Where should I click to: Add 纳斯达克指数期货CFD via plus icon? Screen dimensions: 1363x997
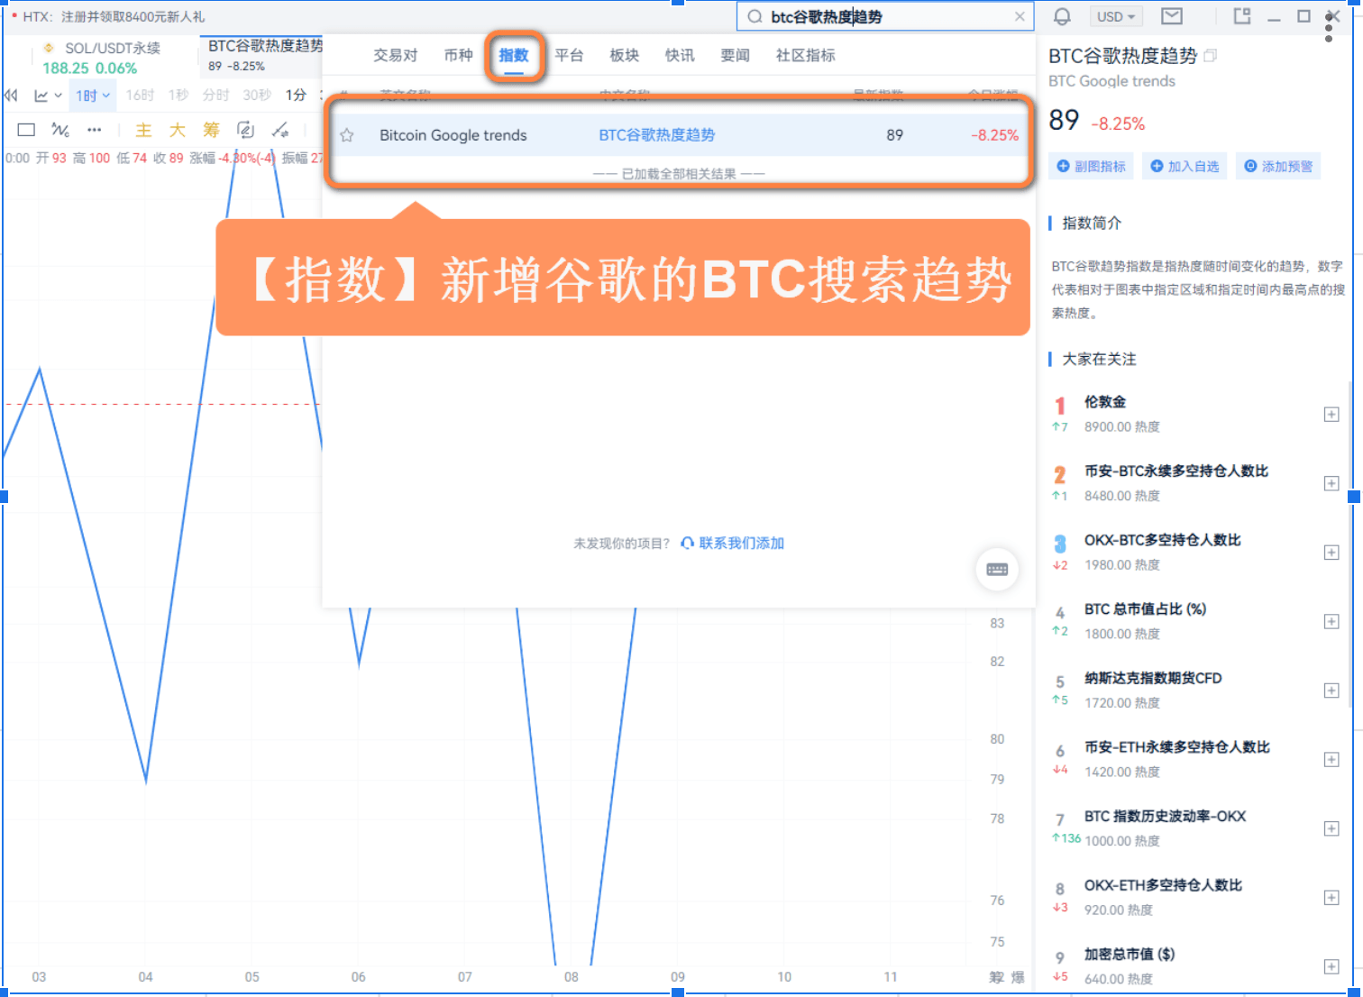coord(1331,691)
